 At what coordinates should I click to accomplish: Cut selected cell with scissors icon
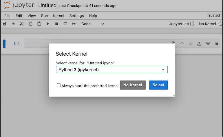[22, 24]
